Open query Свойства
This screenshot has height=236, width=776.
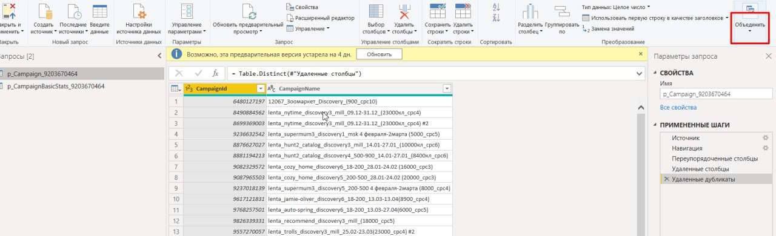pyautogui.click(x=303, y=7)
